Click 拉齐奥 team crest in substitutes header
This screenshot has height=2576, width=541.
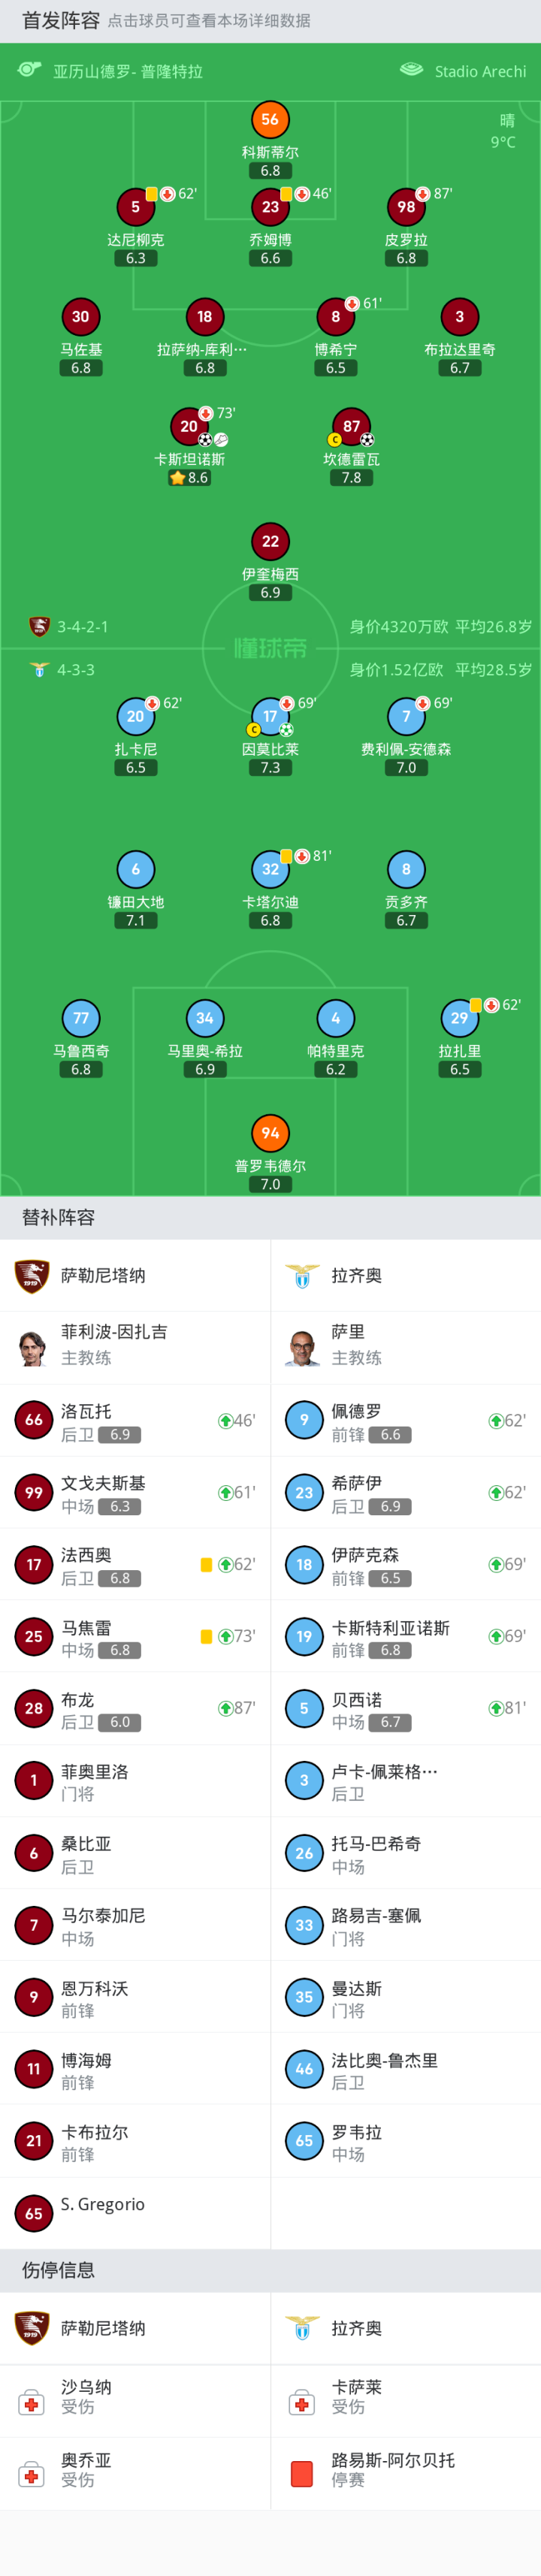[x=302, y=1275]
